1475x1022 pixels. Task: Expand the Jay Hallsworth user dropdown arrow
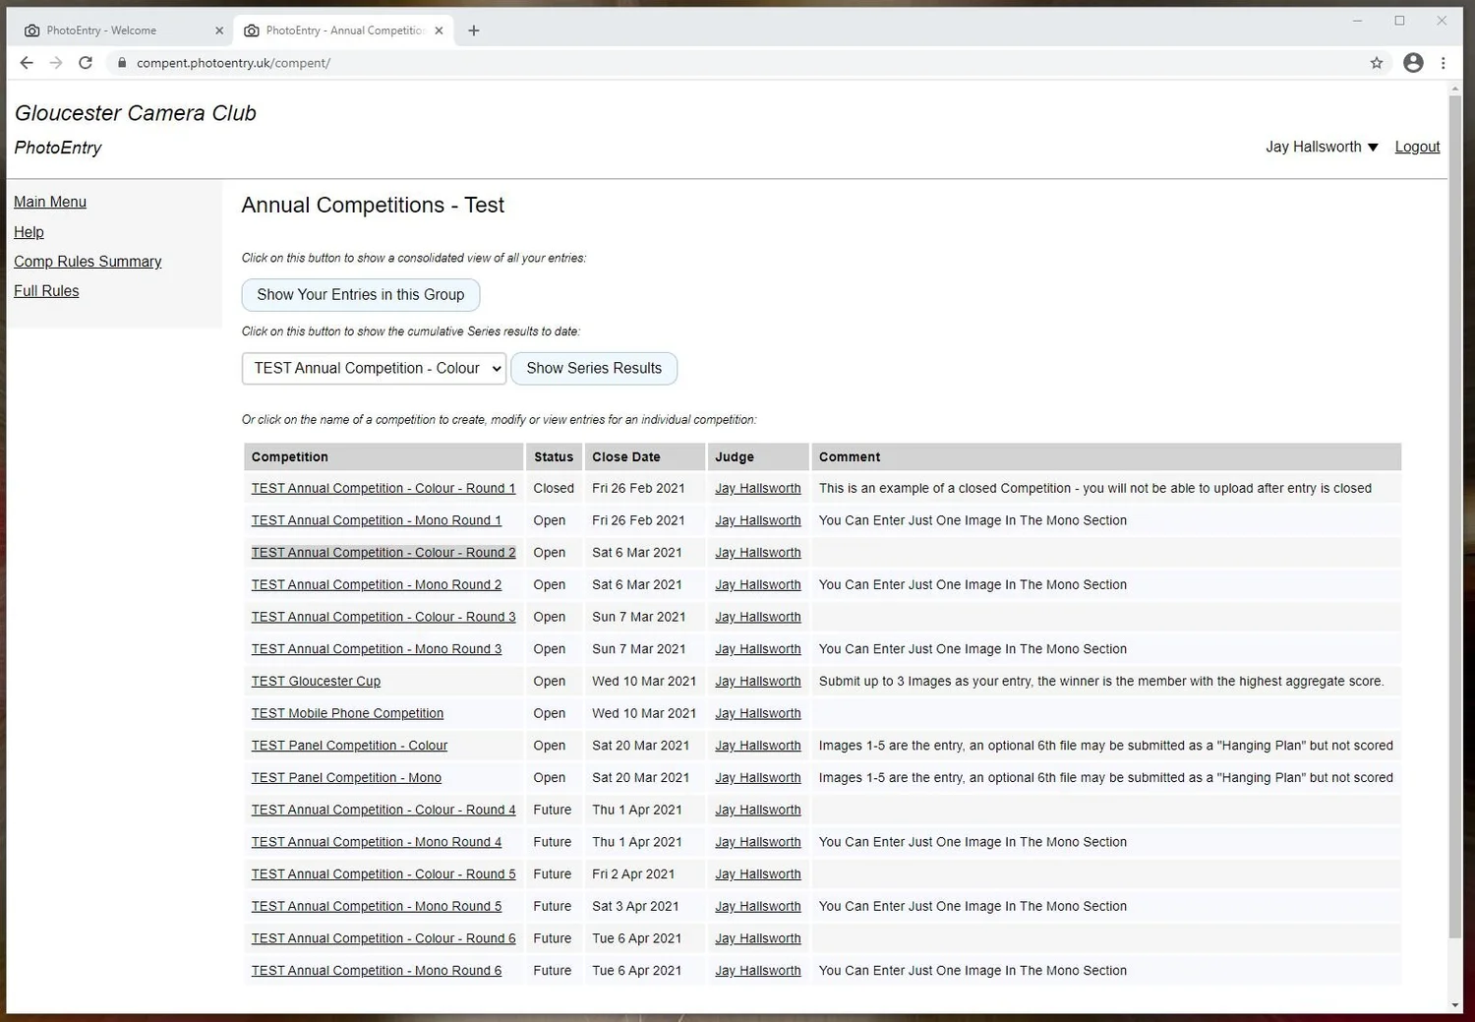coord(1374,148)
